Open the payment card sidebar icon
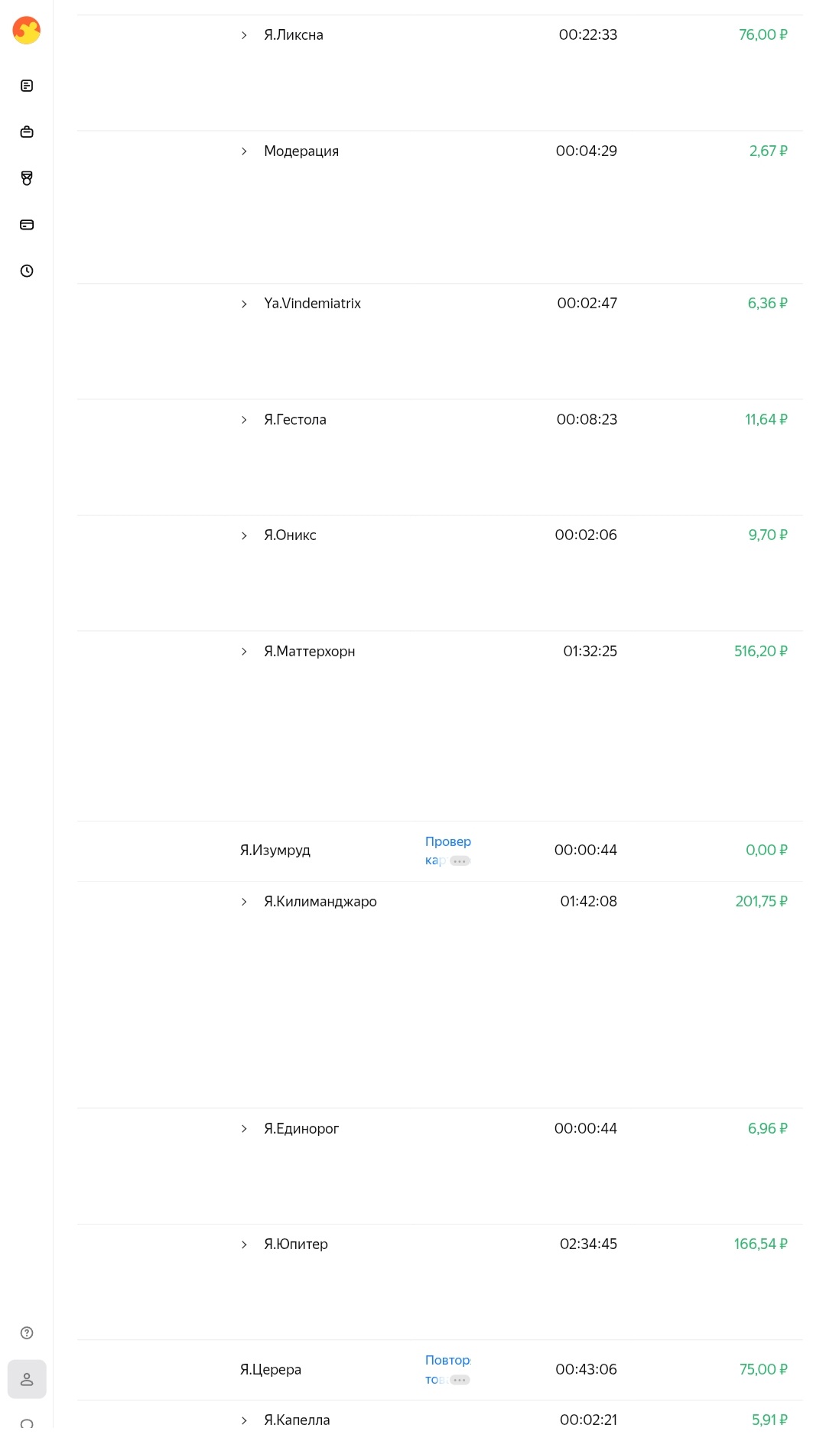Screen dimensions: 826x1451 (x=27, y=225)
